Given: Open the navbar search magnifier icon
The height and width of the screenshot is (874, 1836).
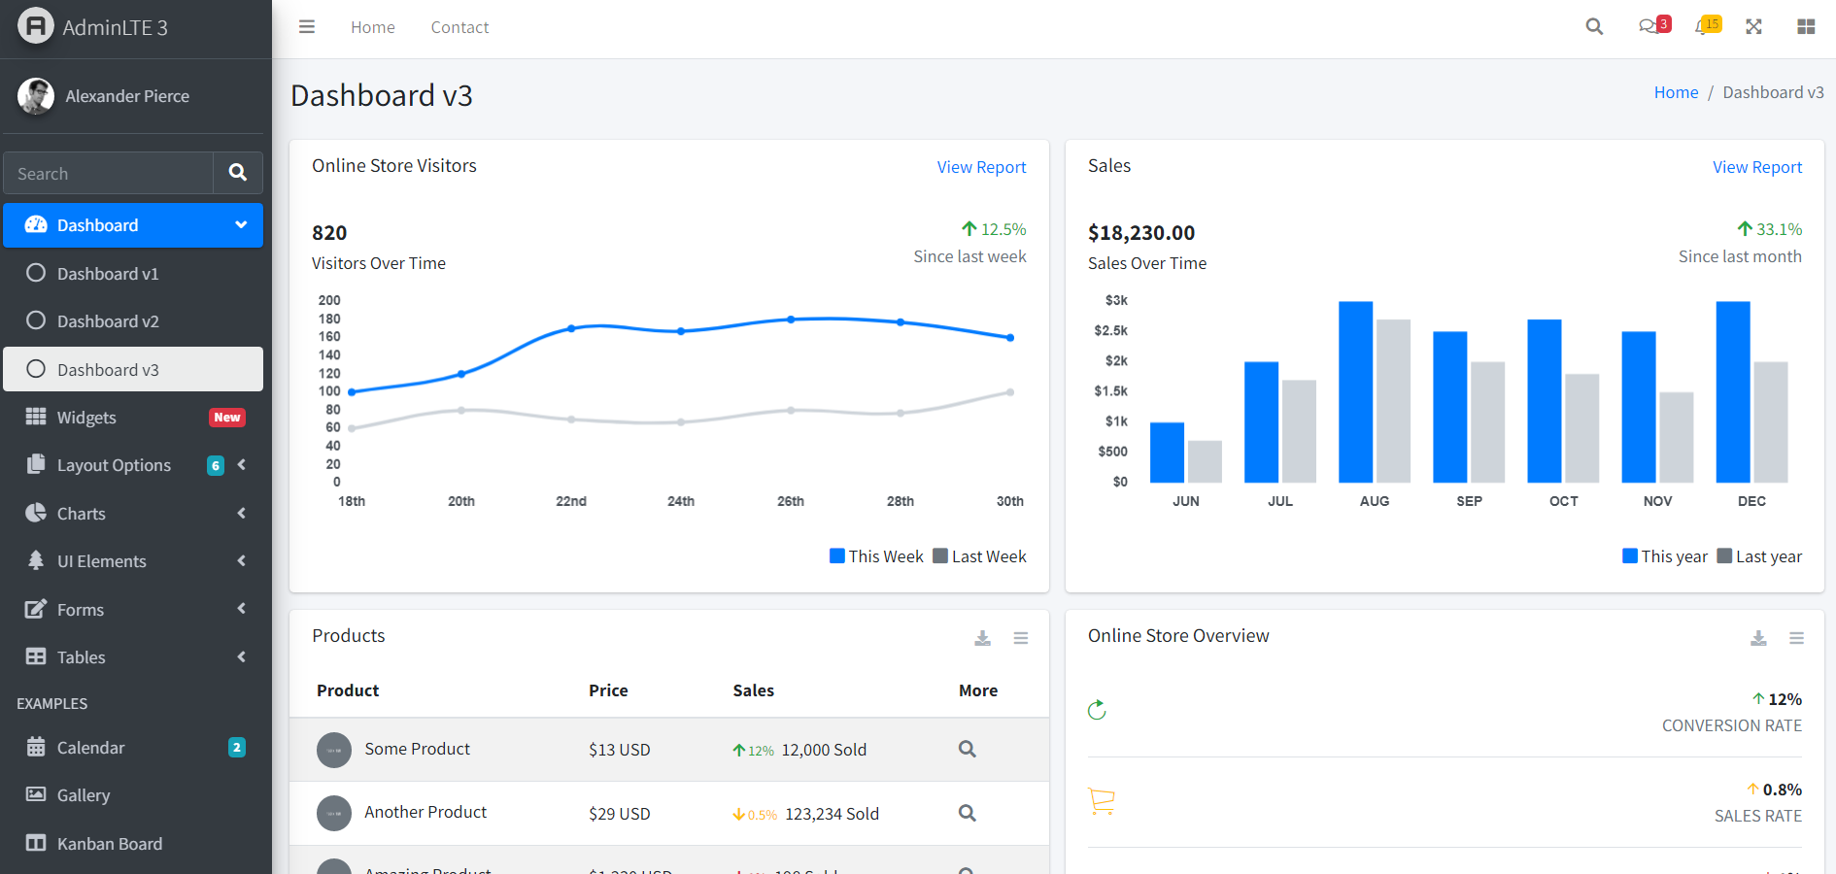Looking at the screenshot, I should (x=1594, y=27).
